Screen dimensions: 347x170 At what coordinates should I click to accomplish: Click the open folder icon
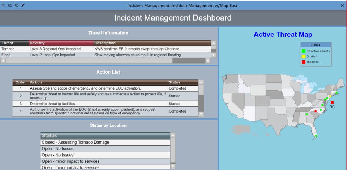tap(10, 5)
